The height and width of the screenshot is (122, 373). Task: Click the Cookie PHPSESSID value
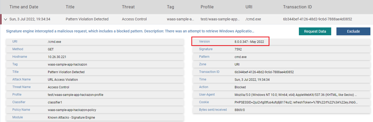coord(296,102)
